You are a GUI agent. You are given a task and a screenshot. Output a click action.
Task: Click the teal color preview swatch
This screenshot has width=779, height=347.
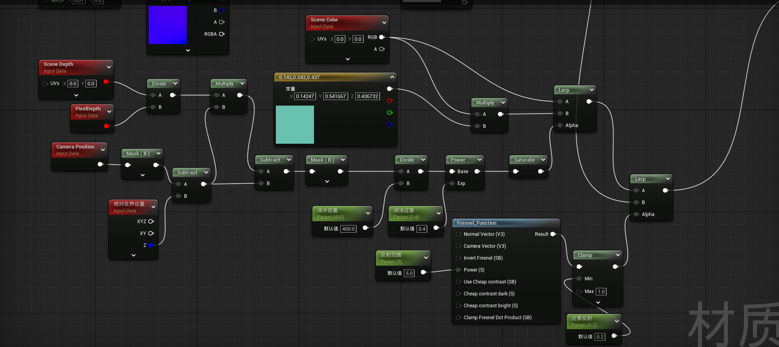click(295, 125)
